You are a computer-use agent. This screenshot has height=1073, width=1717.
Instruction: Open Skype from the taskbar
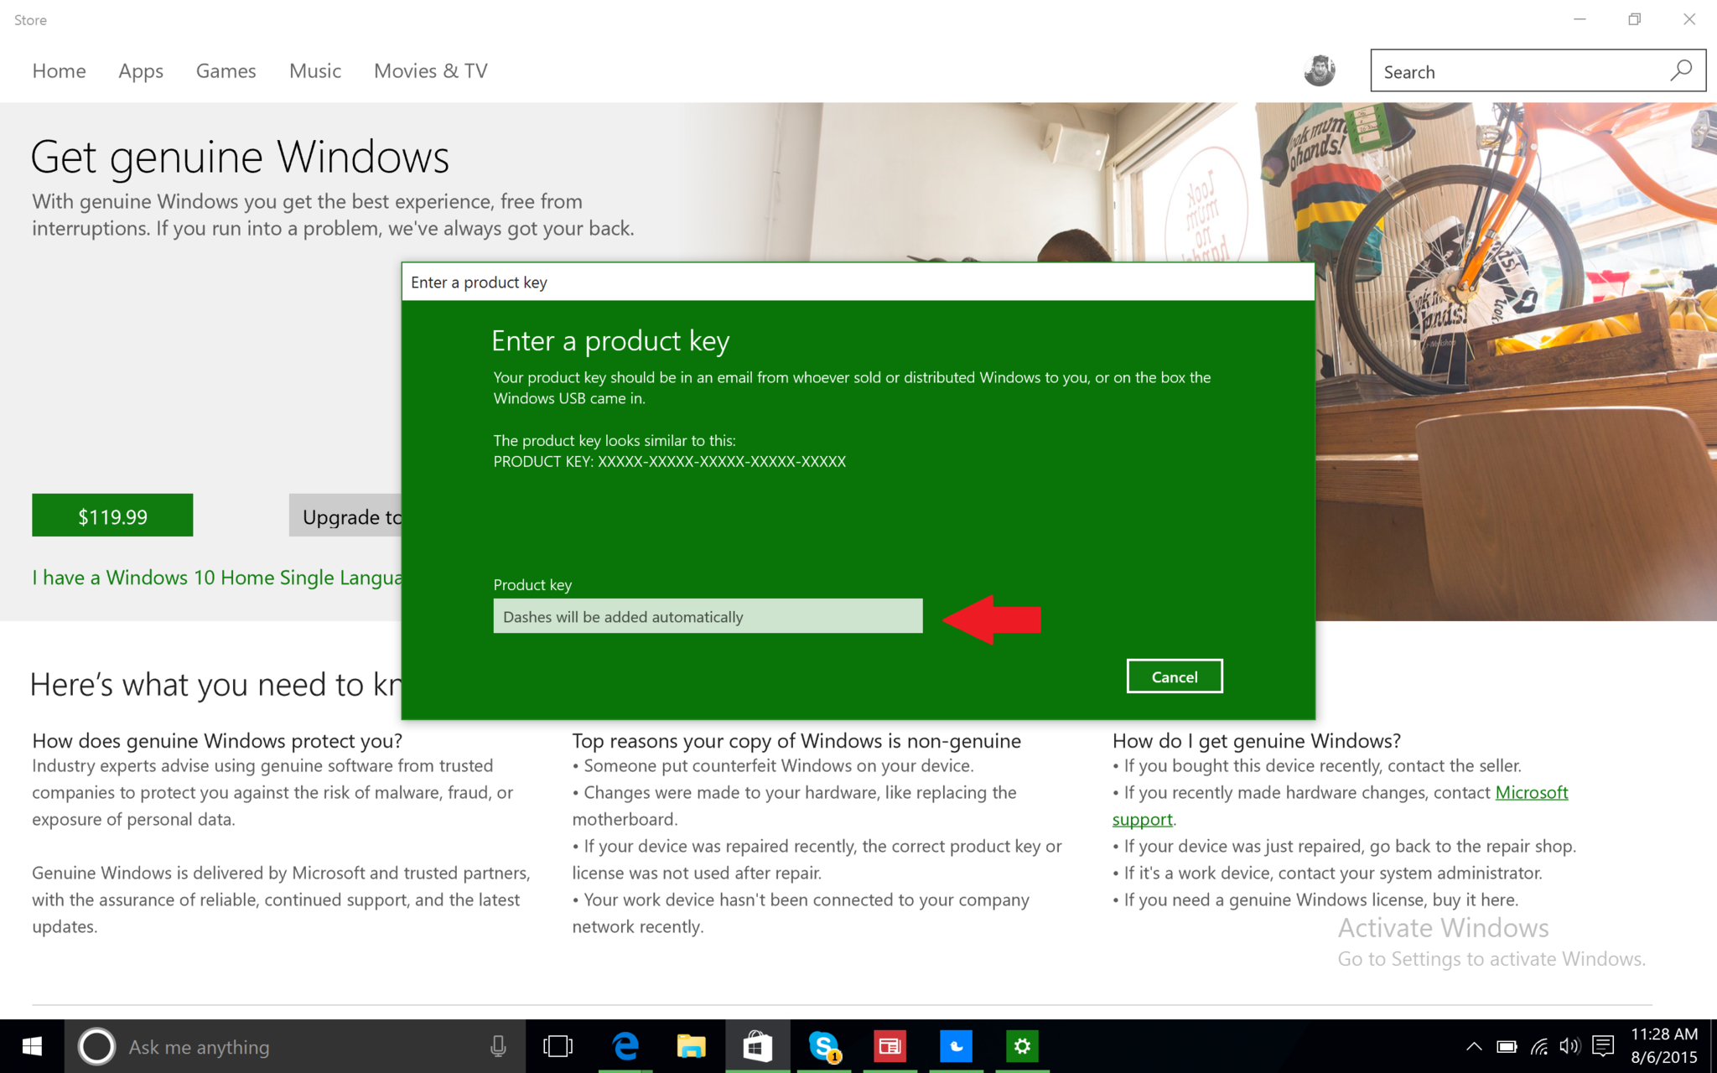pos(824,1046)
